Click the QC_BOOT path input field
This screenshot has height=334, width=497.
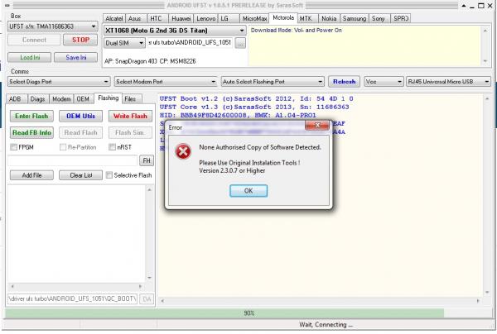coord(73,299)
